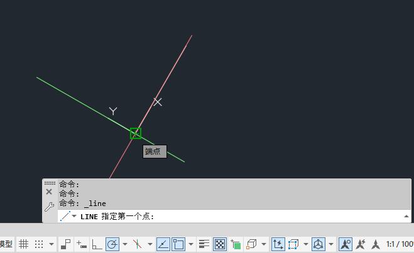
Task: Expand command history with up arrow
Action: pos(406,217)
